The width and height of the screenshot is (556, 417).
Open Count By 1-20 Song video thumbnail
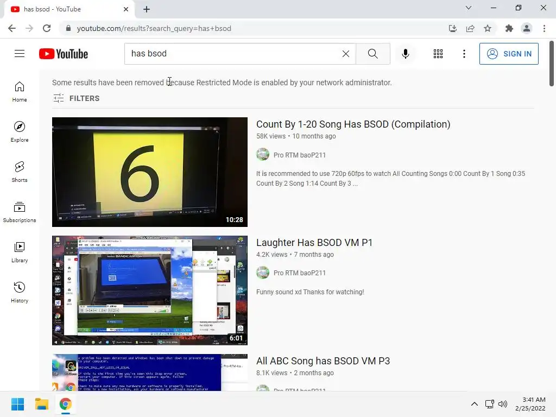tap(150, 172)
